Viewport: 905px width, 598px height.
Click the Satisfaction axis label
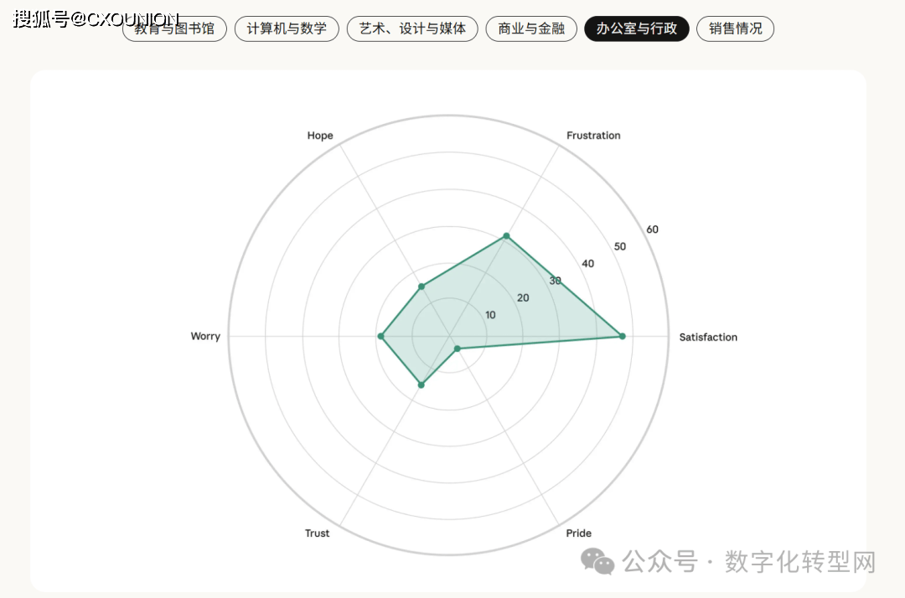[708, 337]
